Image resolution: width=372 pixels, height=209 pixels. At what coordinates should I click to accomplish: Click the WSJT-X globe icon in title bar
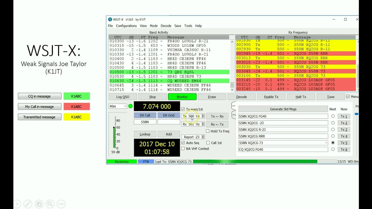click(110, 19)
